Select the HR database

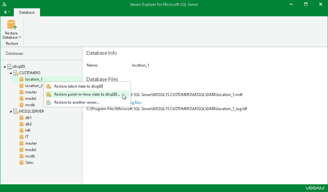(28, 131)
